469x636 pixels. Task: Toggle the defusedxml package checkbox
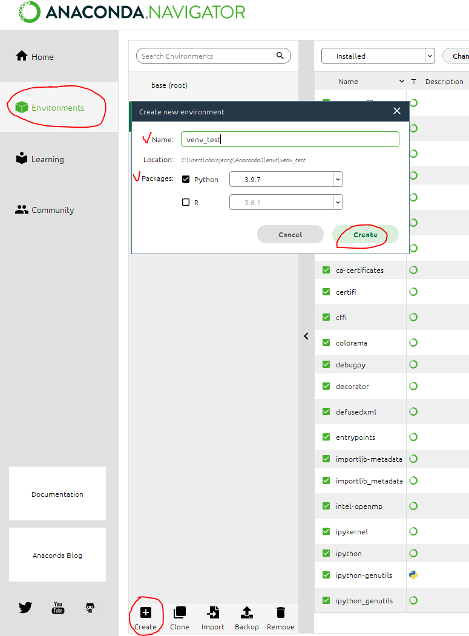click(x=326, y=411)
